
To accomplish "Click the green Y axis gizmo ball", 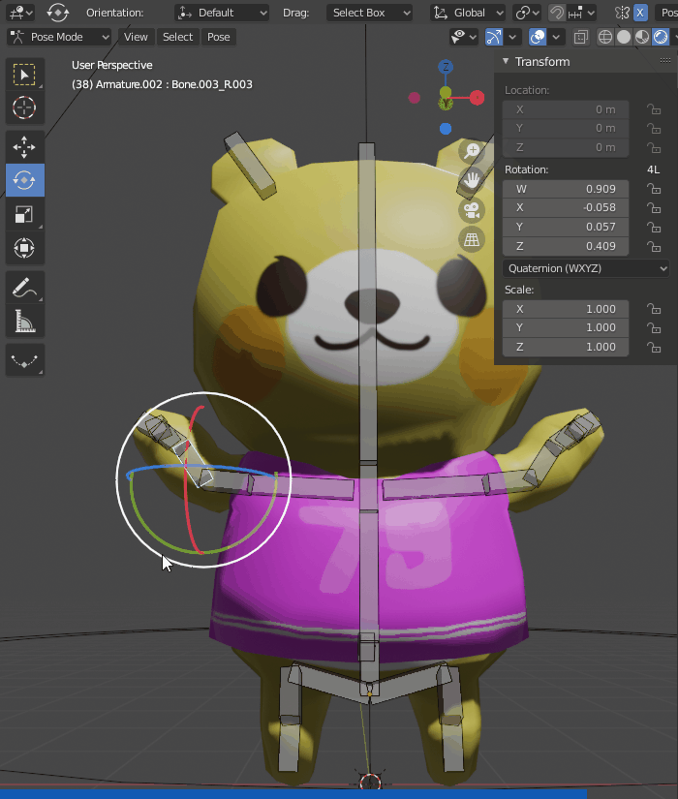I will coord(446,104).
